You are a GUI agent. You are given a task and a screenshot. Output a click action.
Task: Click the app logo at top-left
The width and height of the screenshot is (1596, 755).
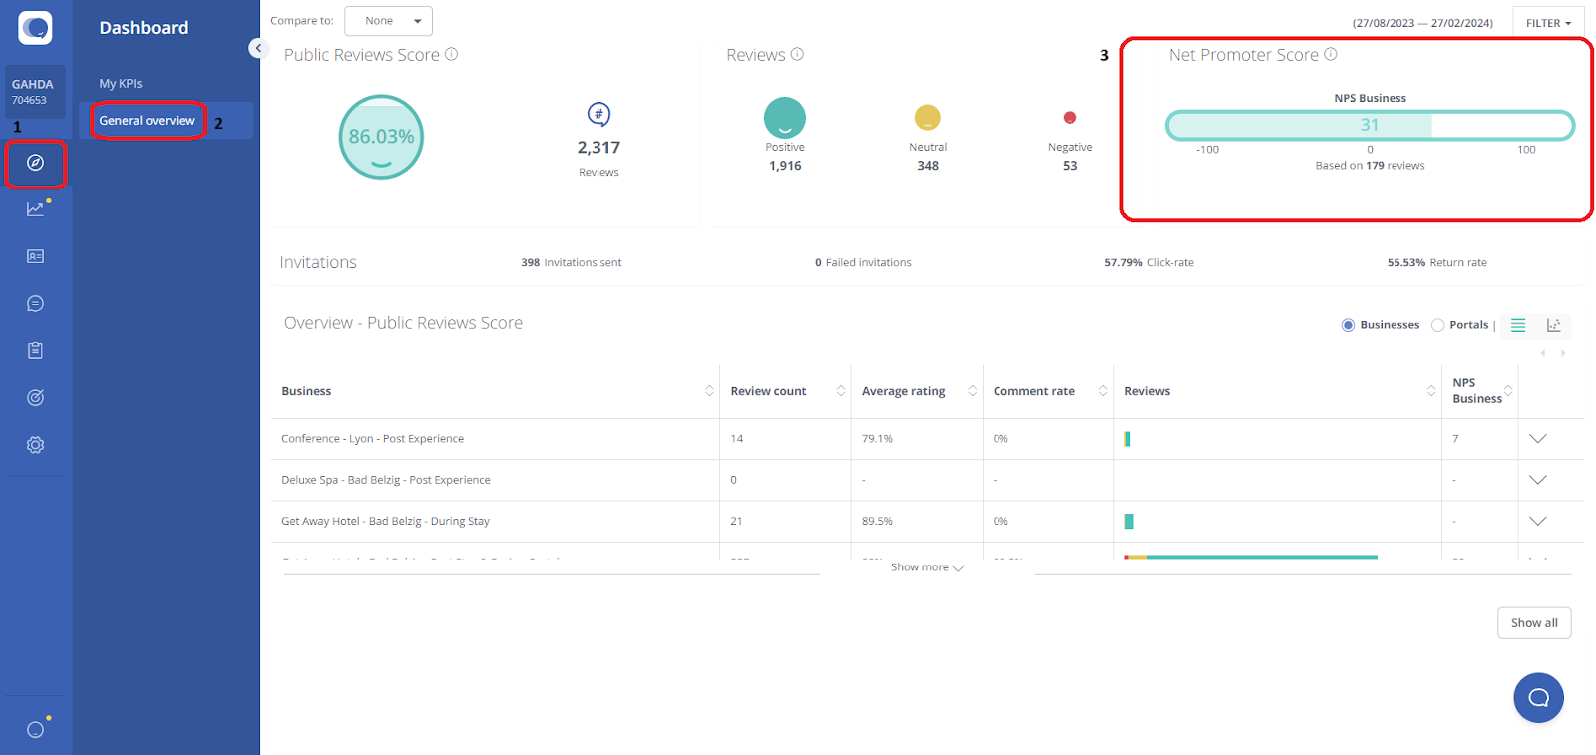tap(35, 27)
